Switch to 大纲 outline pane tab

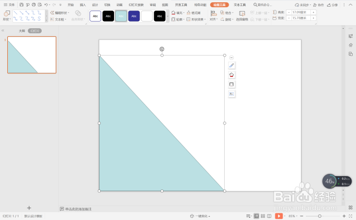tap(22, 31)
